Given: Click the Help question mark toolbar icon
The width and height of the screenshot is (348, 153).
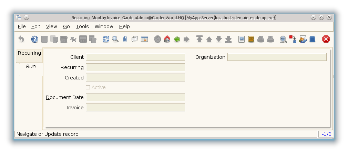Looking at the screenshot, I should [35, 39].
